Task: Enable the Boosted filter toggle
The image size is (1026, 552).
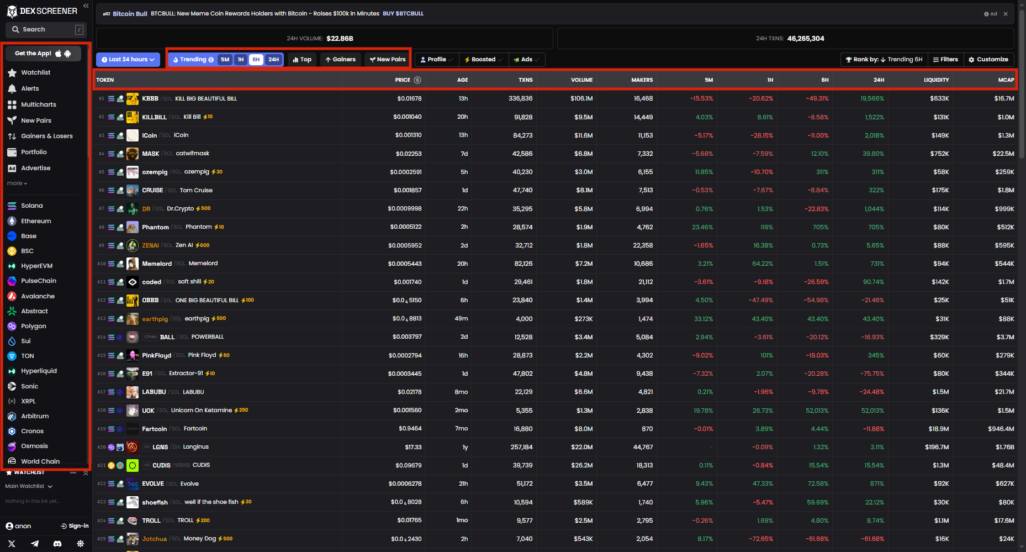Action: pyautogui.click(x=483, y=60)
